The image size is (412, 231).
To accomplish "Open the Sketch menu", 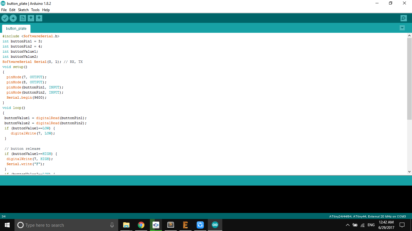I will coord(23,10).
